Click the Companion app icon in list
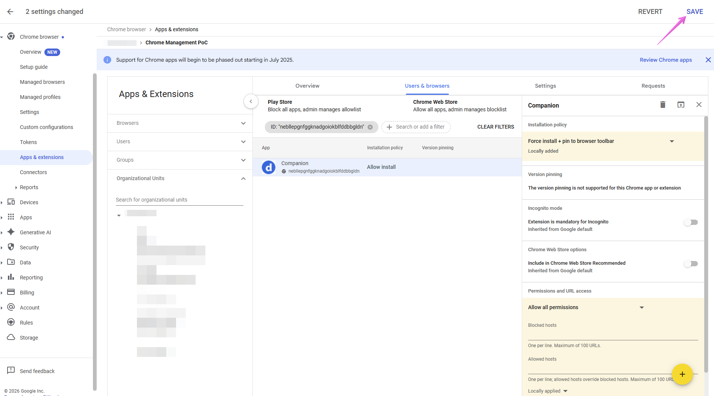The height and width of the screenshot is (396, 714). pos(269,167)
